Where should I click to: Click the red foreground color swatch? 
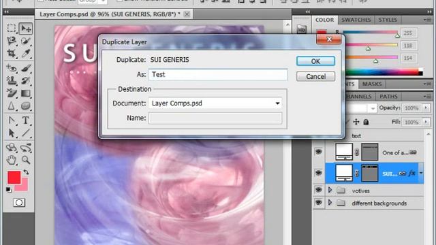tap(14, 177)
